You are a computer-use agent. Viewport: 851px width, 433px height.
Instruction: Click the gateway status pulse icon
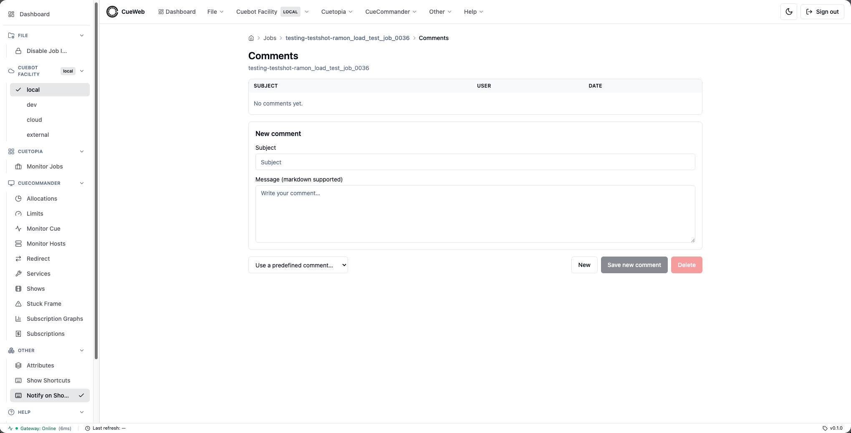pyautogui.click(x=10, y=428)
